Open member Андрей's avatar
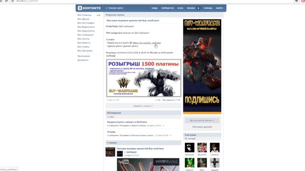Viewport: 305px width, 171px height. (x=215, y=163)
